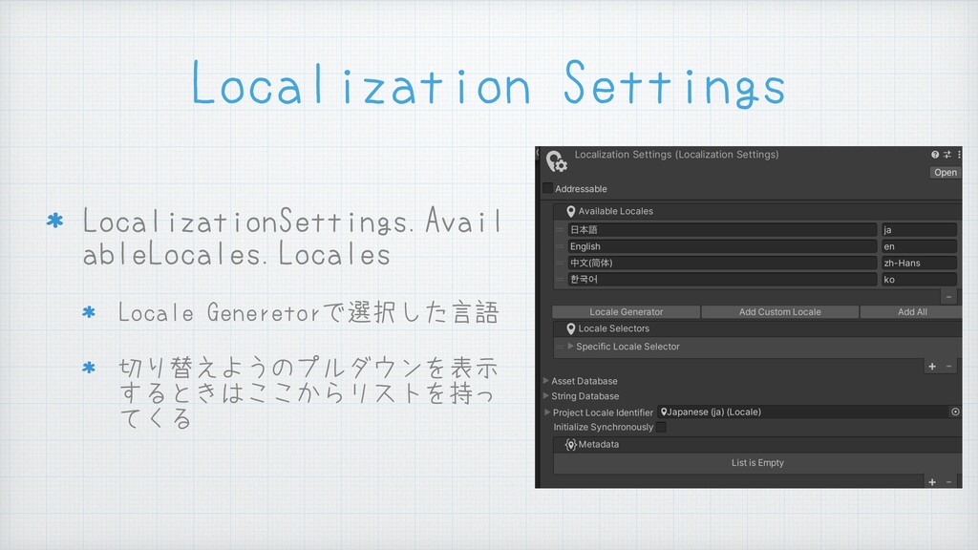This screenshot has height=550, width=978.
Task: Open the inspector three-dot menu
Action: coord(959,155)
